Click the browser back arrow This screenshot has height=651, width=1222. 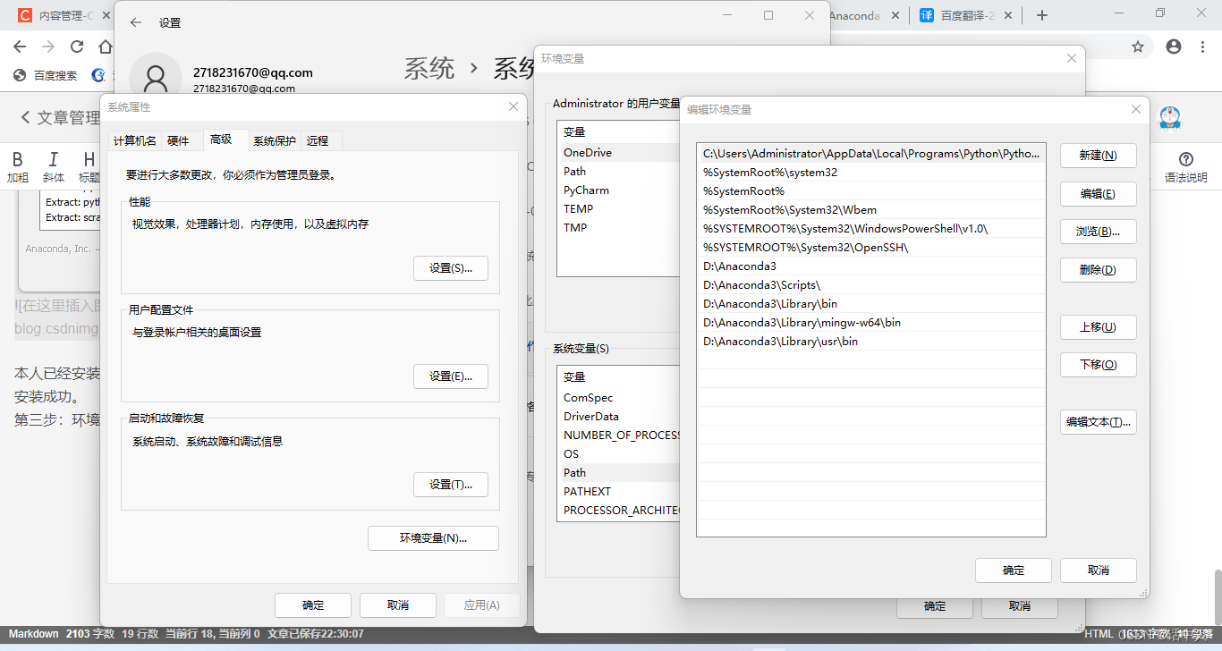[x=20, y=46]
